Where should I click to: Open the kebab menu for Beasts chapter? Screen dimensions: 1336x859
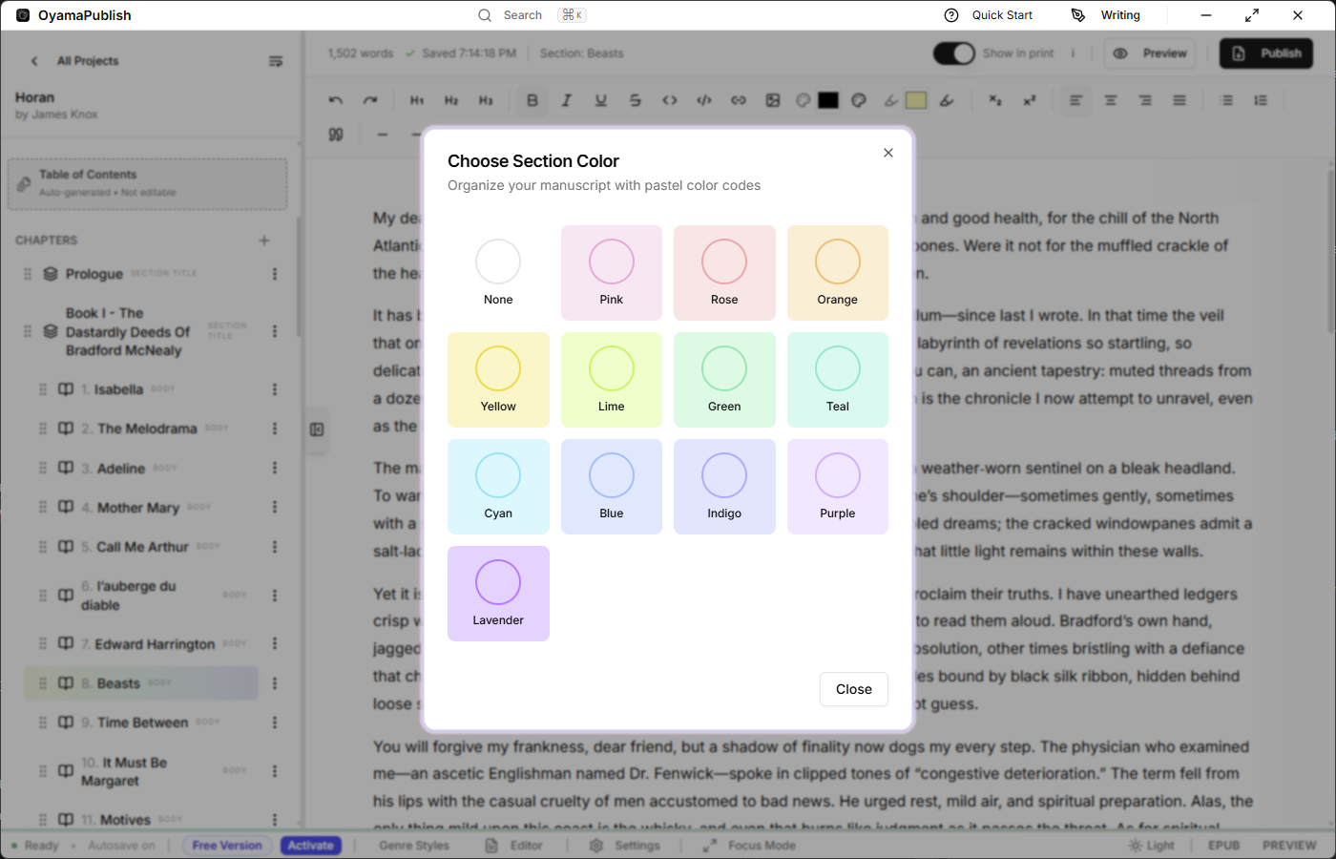275,682
